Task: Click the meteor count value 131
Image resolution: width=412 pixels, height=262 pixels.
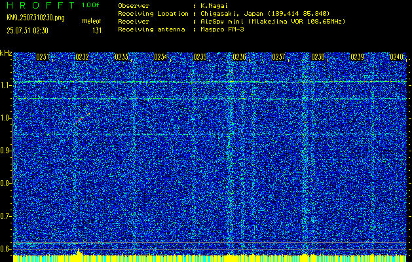Action: pos(97,31)
